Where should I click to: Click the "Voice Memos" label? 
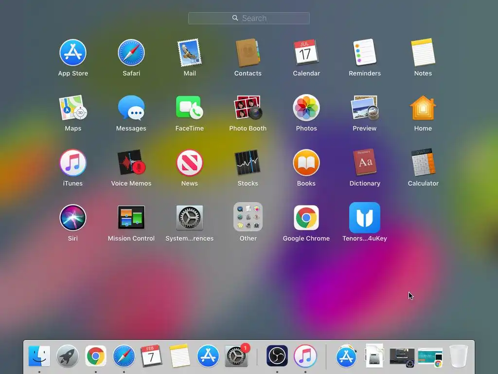coord(131,184)
